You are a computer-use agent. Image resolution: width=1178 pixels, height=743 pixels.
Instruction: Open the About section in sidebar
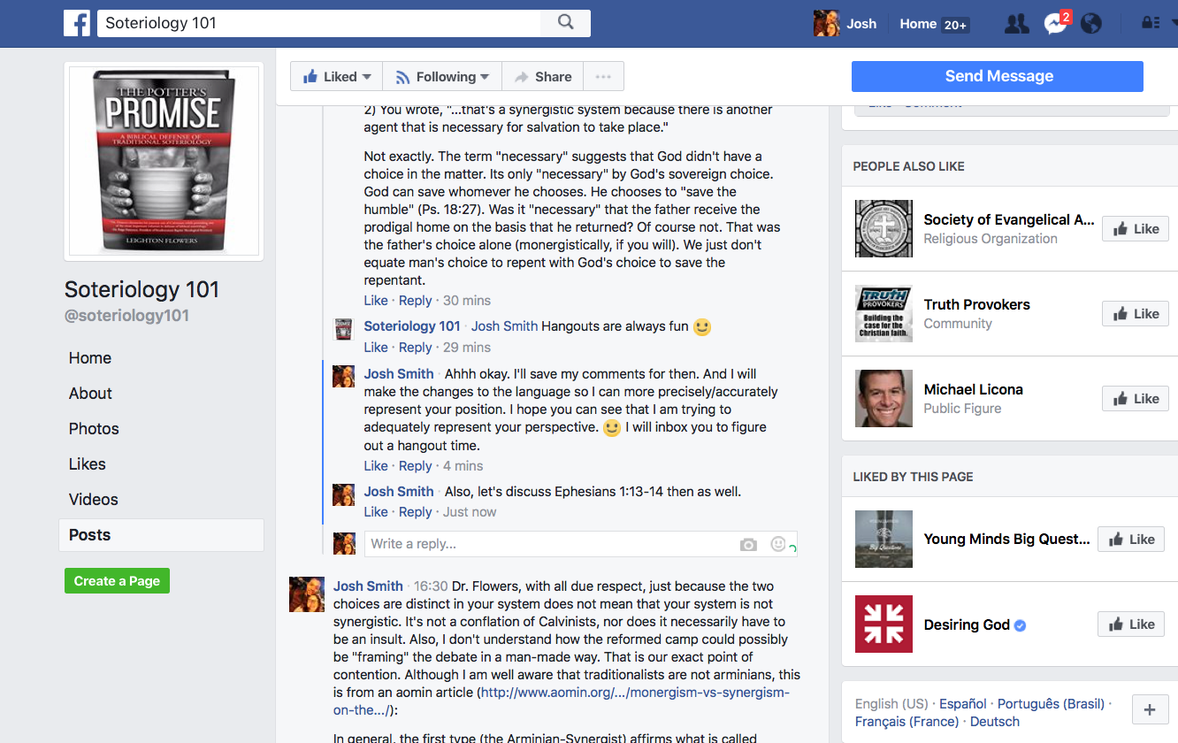(90, 394)
